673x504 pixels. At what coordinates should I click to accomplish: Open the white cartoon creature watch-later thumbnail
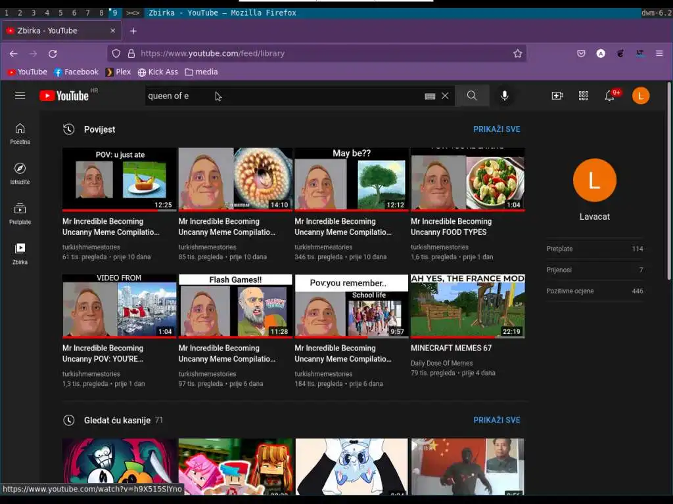352,467
